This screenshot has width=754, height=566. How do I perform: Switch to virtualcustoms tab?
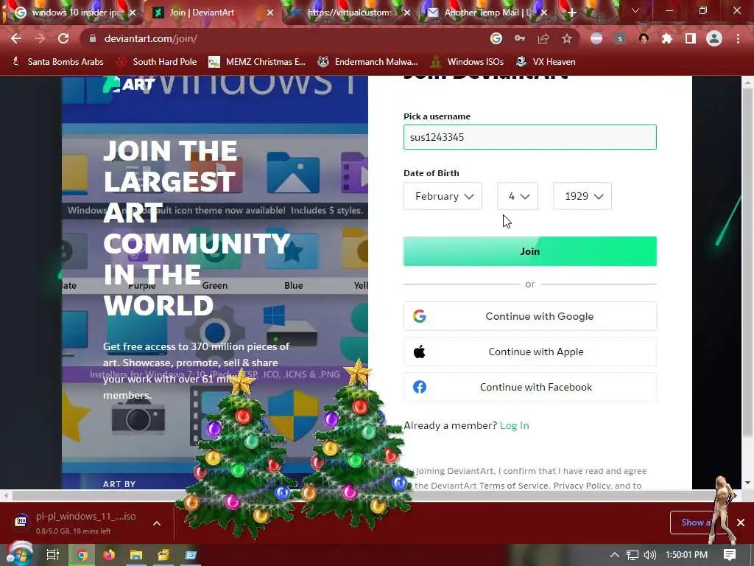(x=350, y=13)
